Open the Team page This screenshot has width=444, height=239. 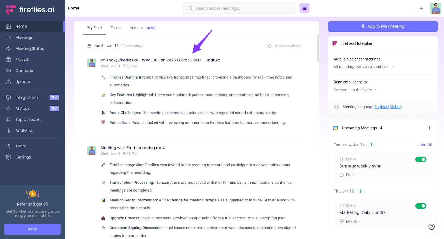click(32, 146)
